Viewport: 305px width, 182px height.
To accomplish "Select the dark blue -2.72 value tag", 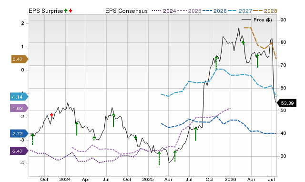I will (x=19, y=133).
